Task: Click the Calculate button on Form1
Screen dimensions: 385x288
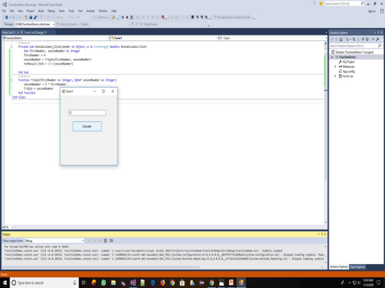Action: tap(87, 126)
